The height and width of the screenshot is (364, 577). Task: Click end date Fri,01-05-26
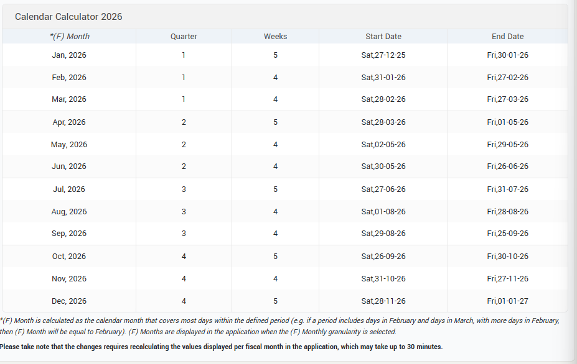(x=507, y=122)
